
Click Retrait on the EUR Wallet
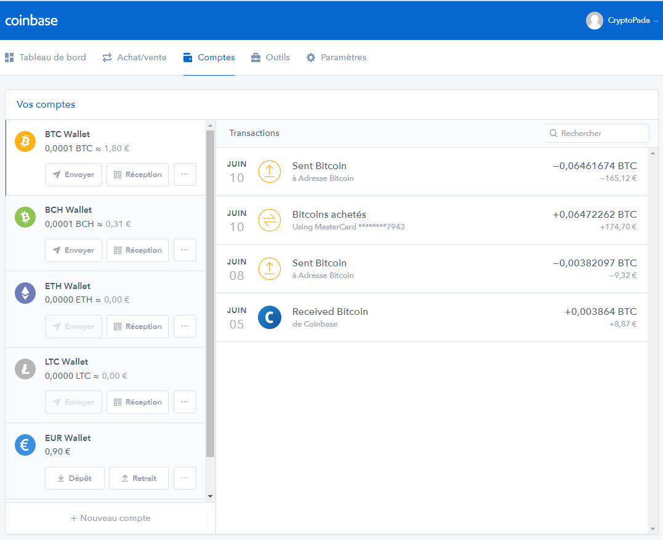point(139,478)
